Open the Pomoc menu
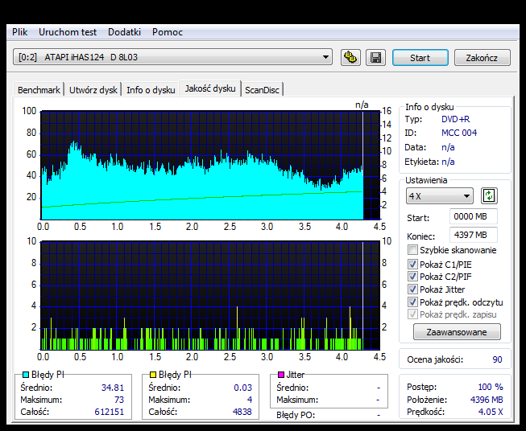 168,32
